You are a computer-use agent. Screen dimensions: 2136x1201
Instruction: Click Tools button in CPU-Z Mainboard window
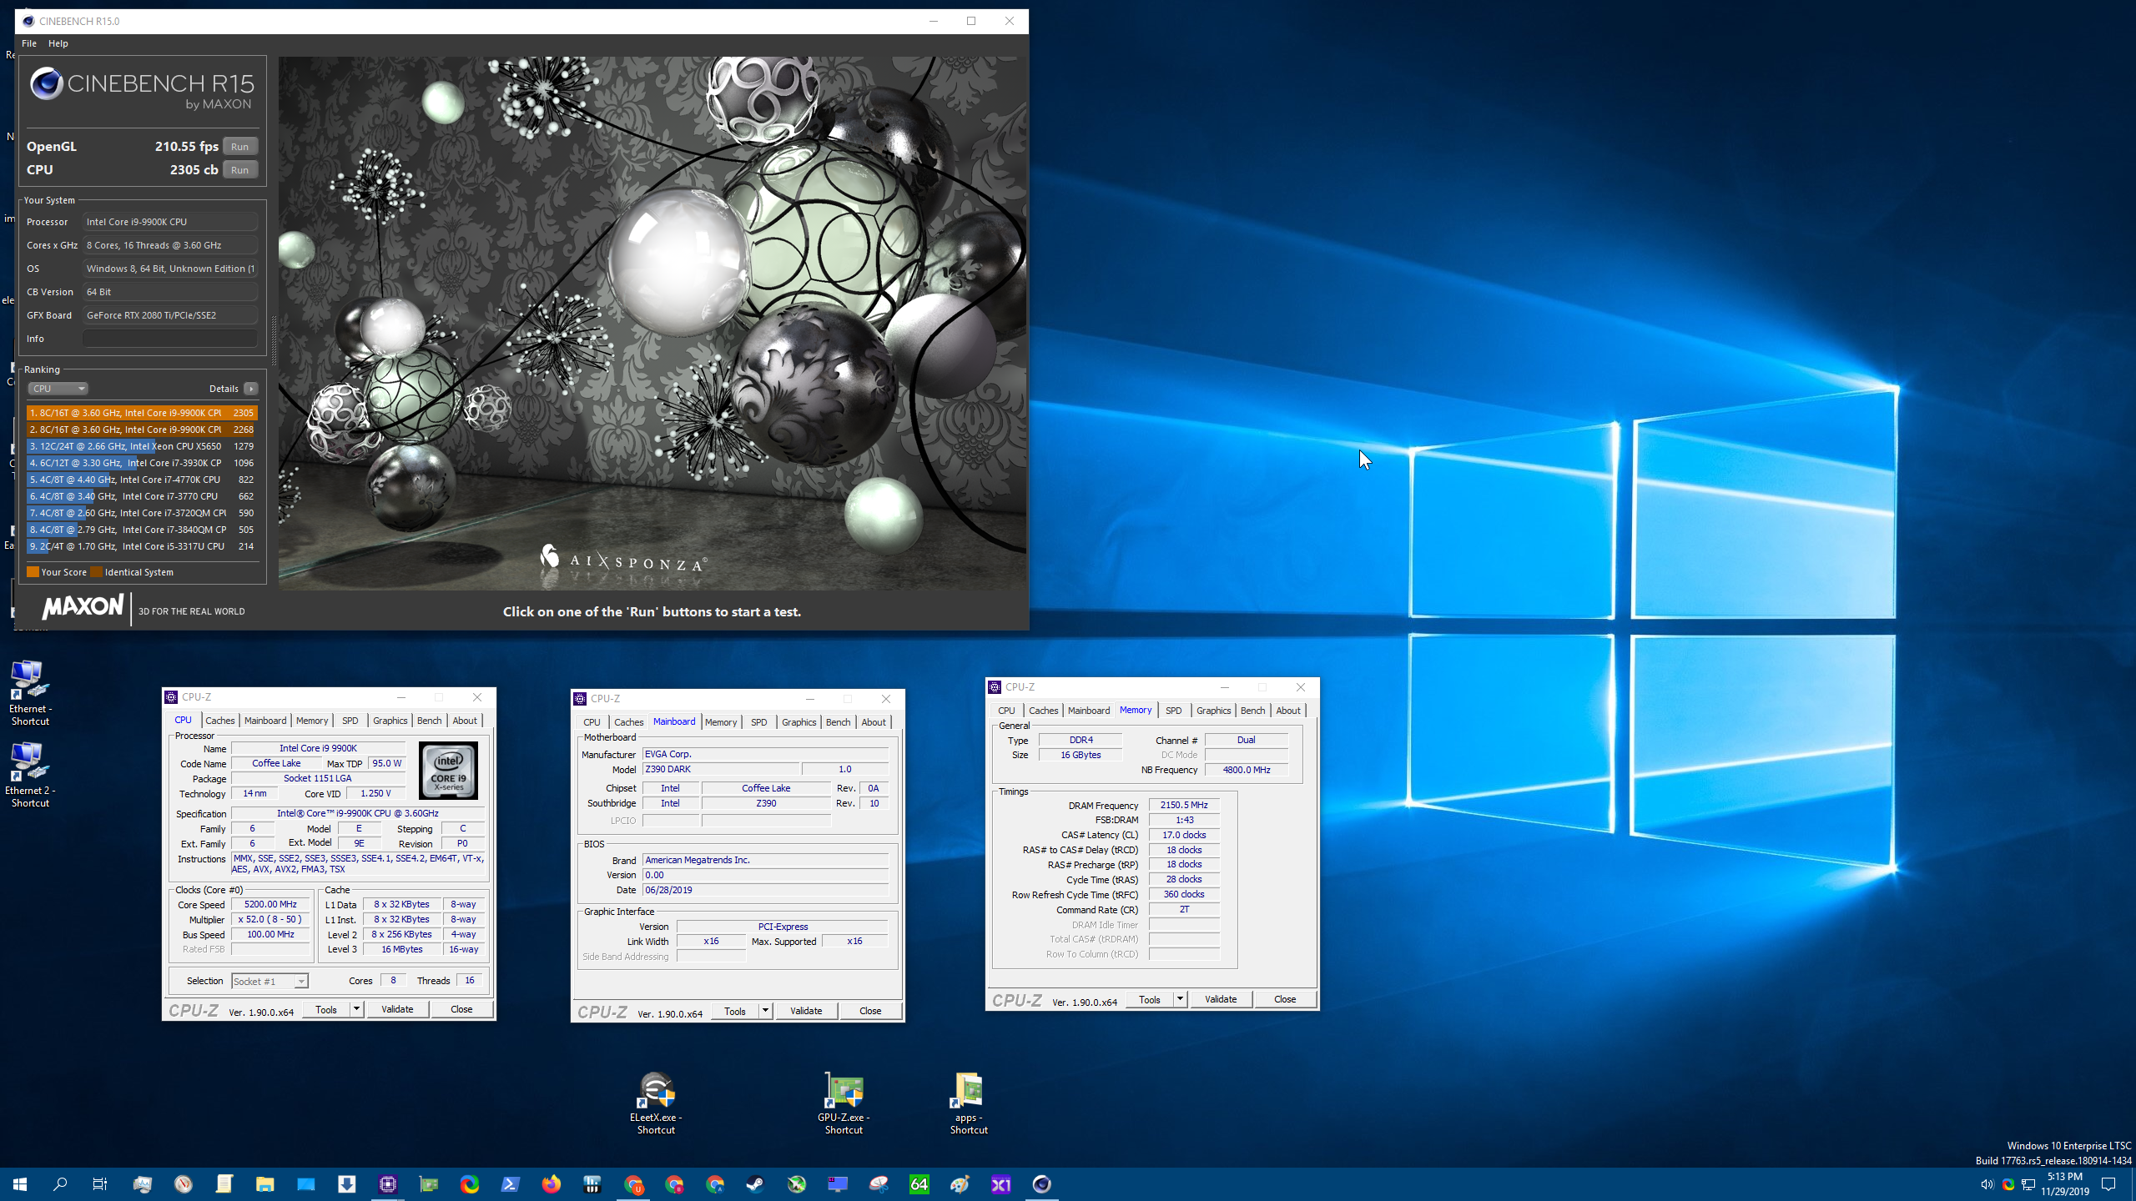(735, 1011)
